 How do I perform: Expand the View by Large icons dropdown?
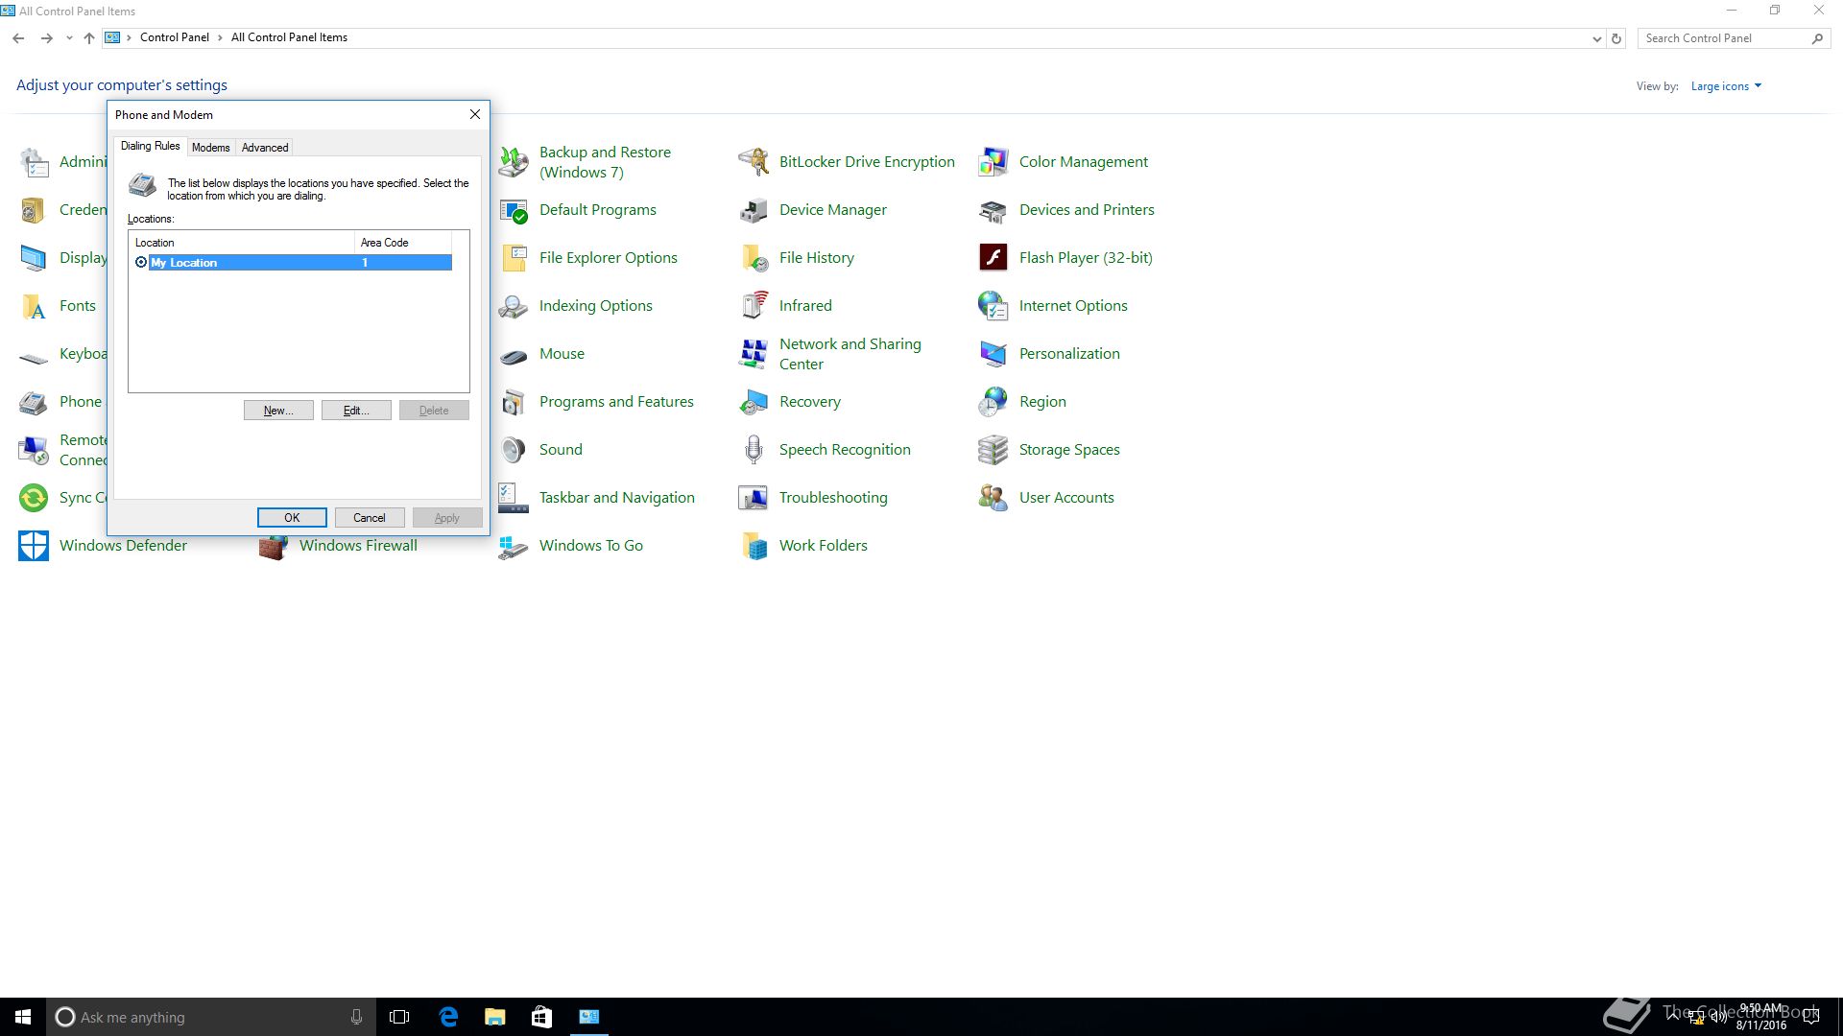point(1726,86)
